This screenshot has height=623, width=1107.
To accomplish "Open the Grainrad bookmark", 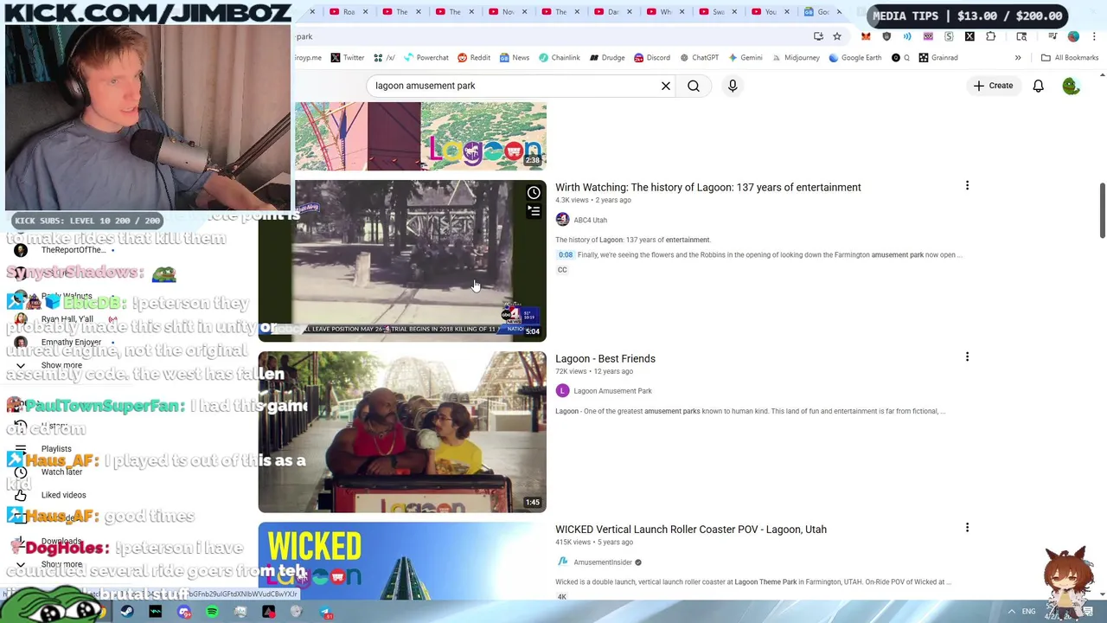I will tap(938, 58).
